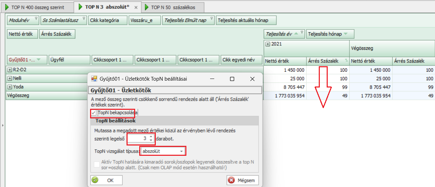Open the Gyűjtő01 field dropdown arrow
The height and width of the screenshot is (187, 435).
click(39, 60)
